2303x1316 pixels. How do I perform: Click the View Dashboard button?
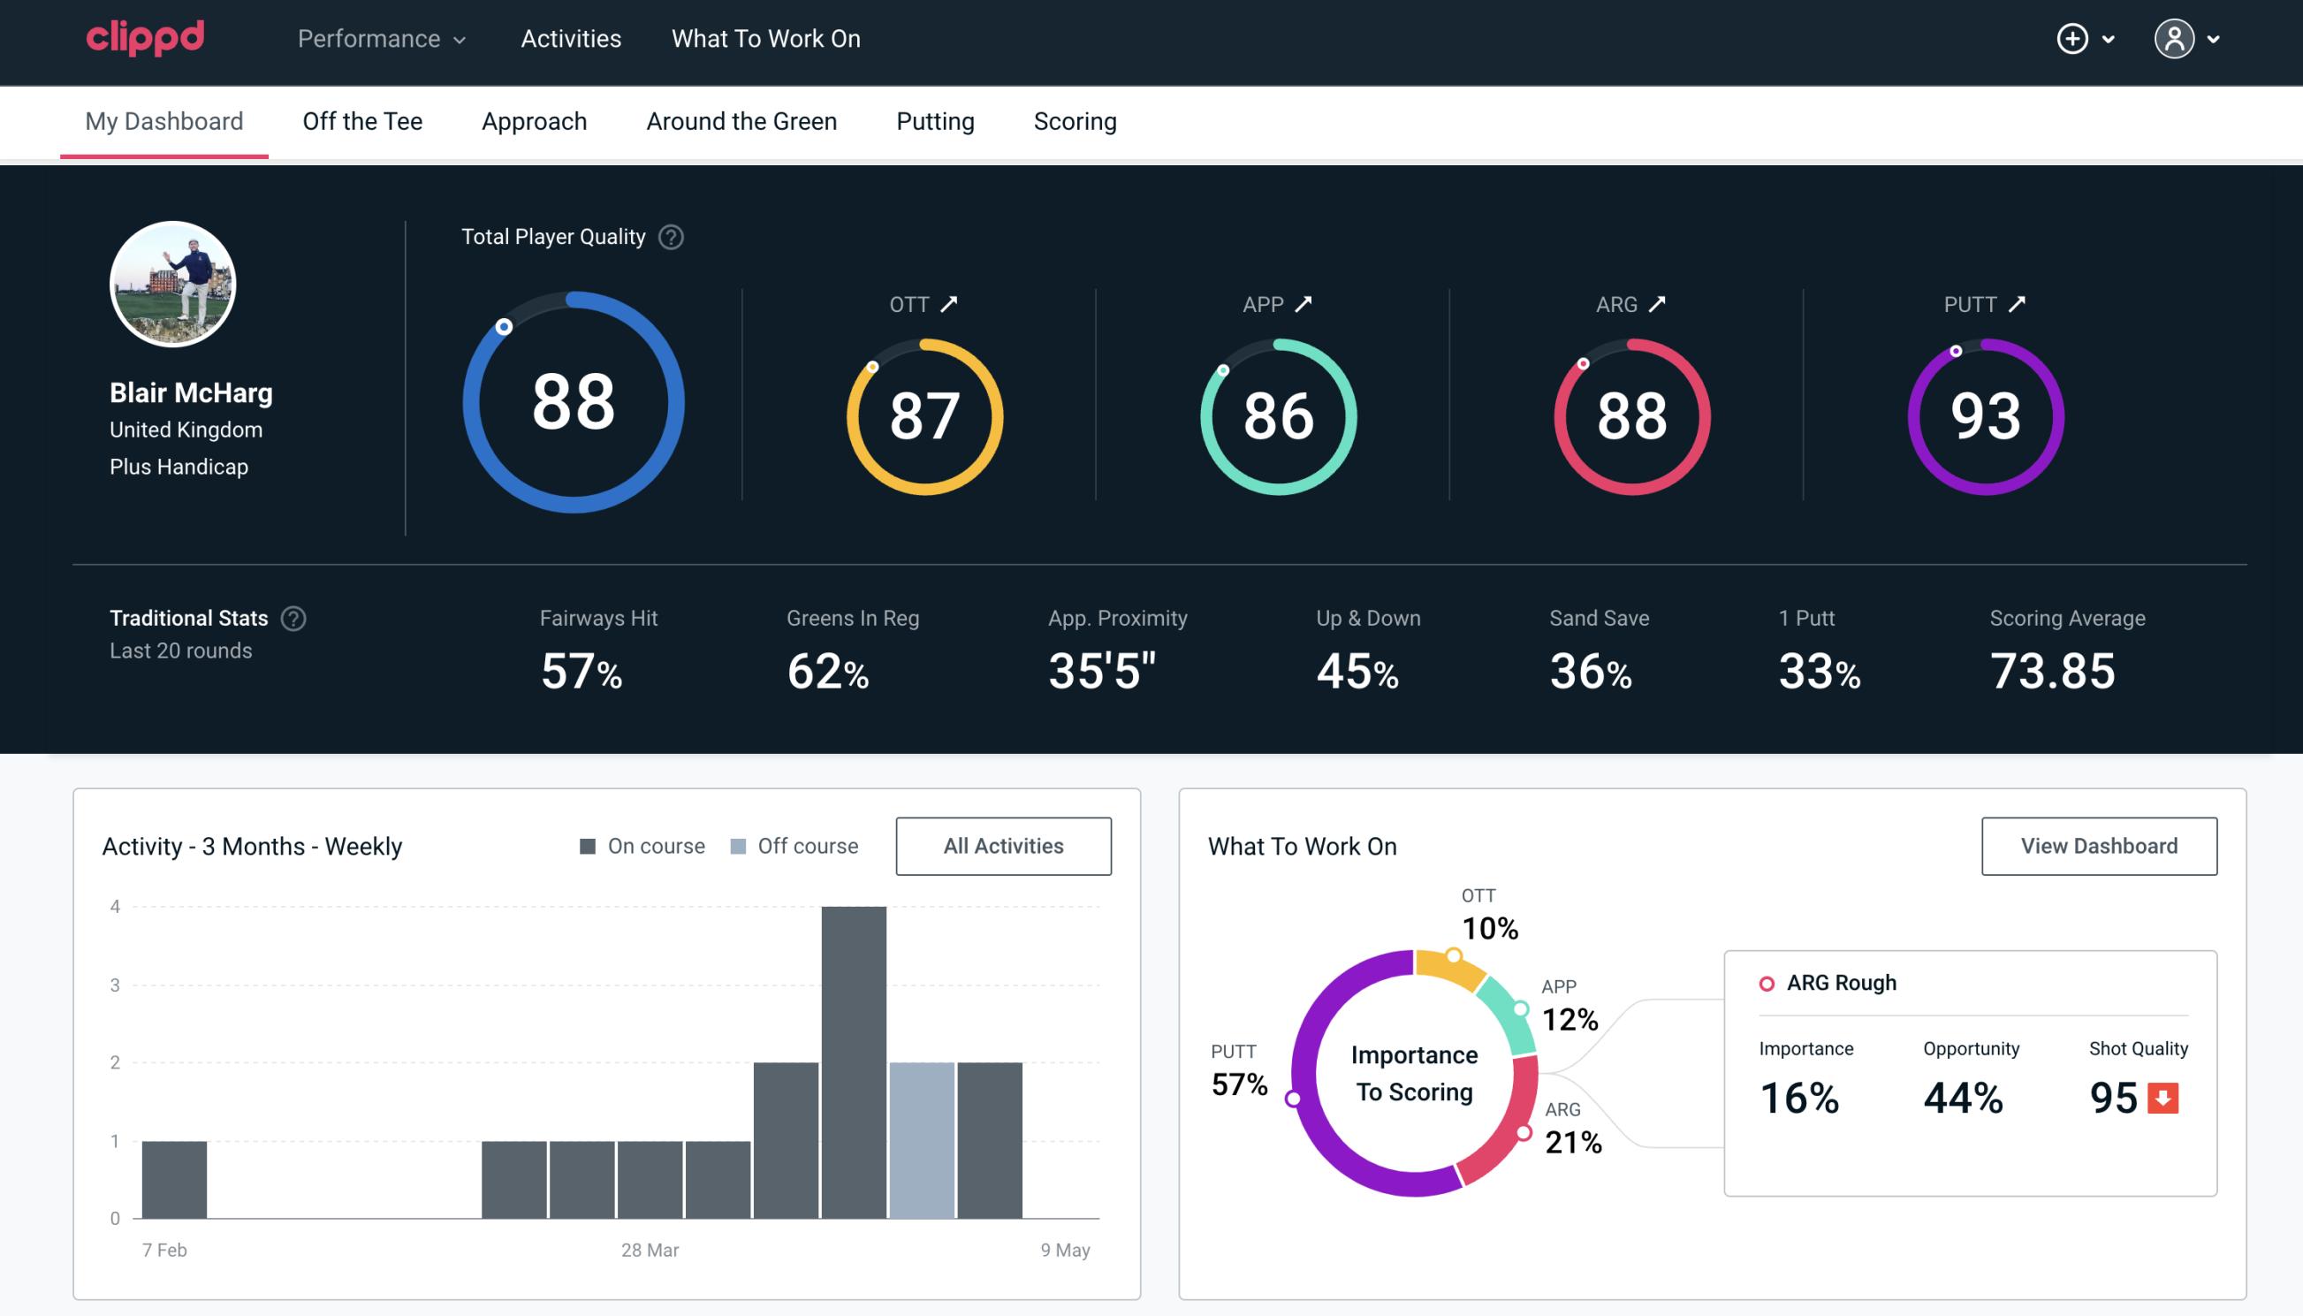pos(2099,845)
